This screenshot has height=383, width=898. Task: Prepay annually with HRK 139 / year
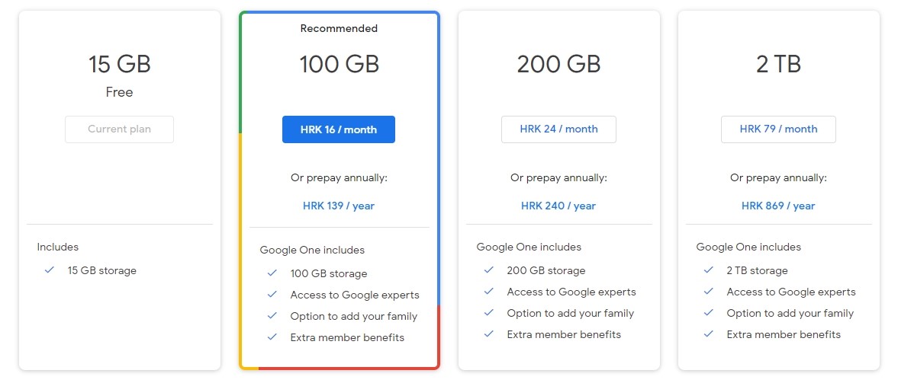[339, 206]
